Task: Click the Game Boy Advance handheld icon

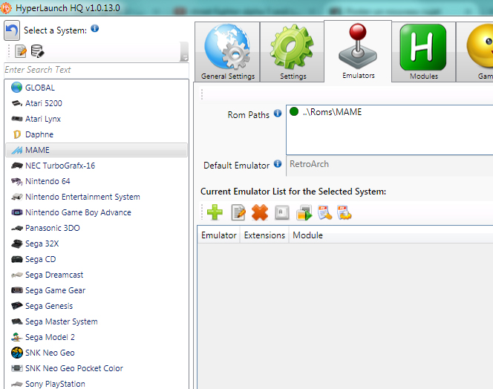Action: click(x=16, y=212)
